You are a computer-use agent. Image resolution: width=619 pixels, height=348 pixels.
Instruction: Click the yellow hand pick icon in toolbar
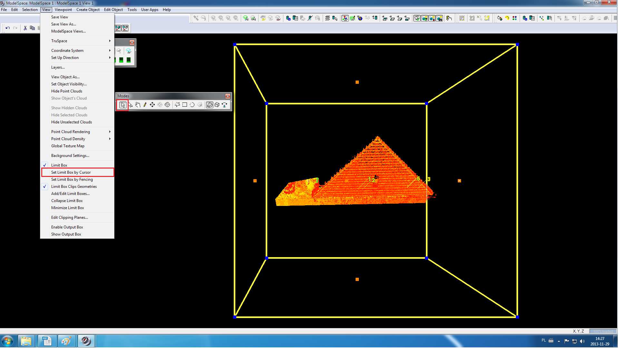449,18
